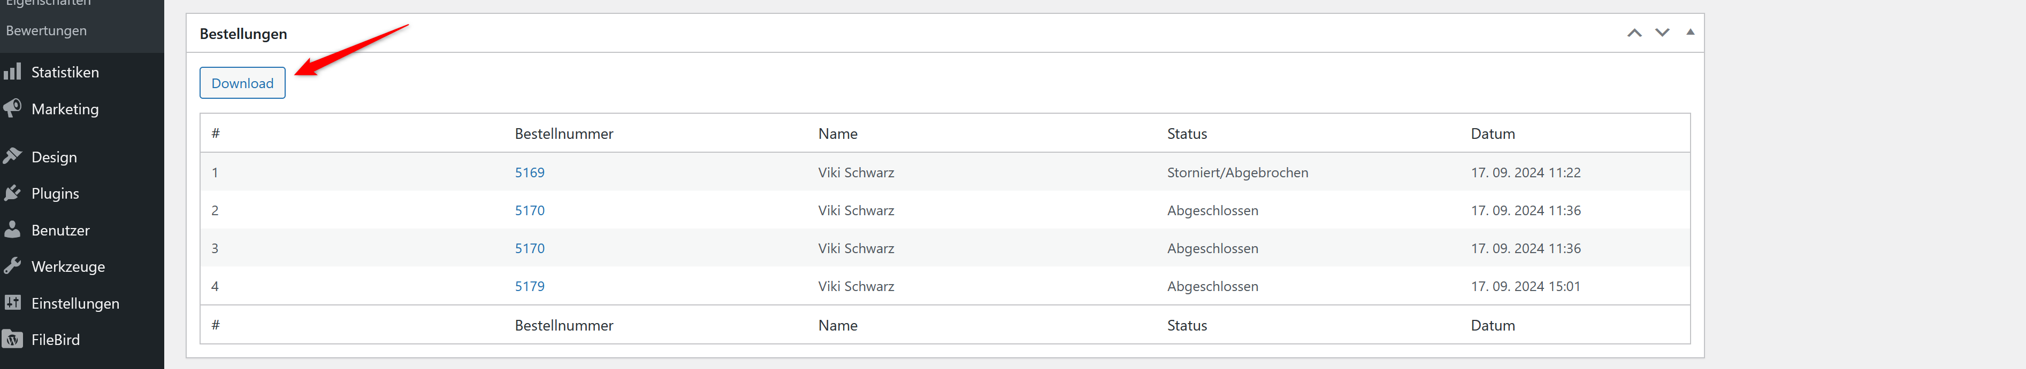Open Bewertungen submenu item

coord(47,30)
